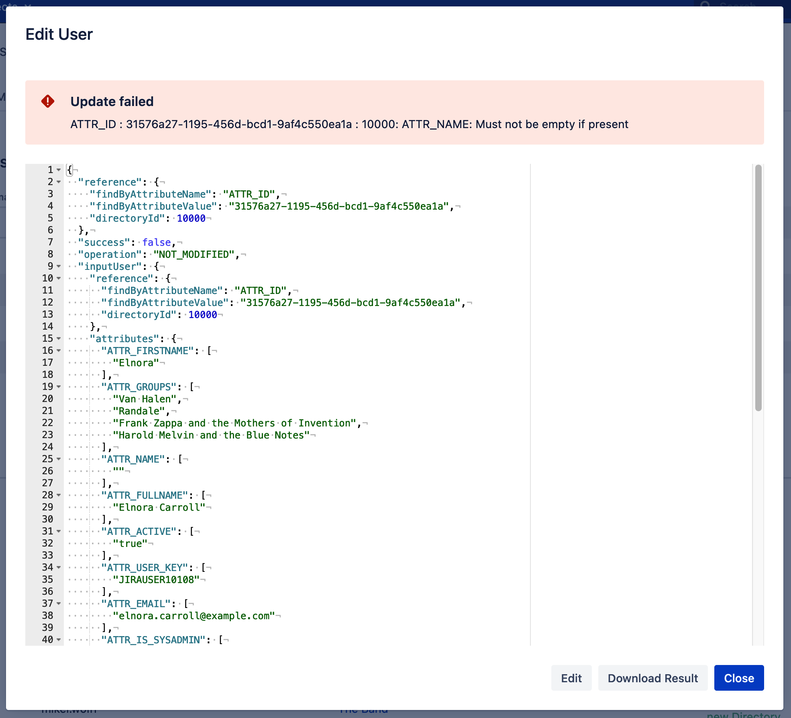Click the red error diamond icon

48,101
